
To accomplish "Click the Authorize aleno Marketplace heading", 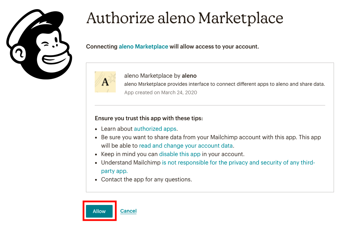I will click(x=185, y=18).
